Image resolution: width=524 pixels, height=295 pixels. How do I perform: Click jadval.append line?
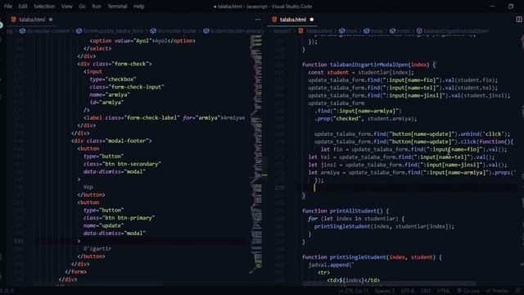coord(331,265)
